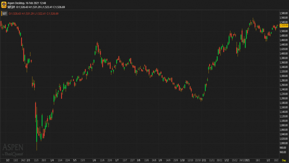Click the SET,D1 chart title text

tap(11, 7)
